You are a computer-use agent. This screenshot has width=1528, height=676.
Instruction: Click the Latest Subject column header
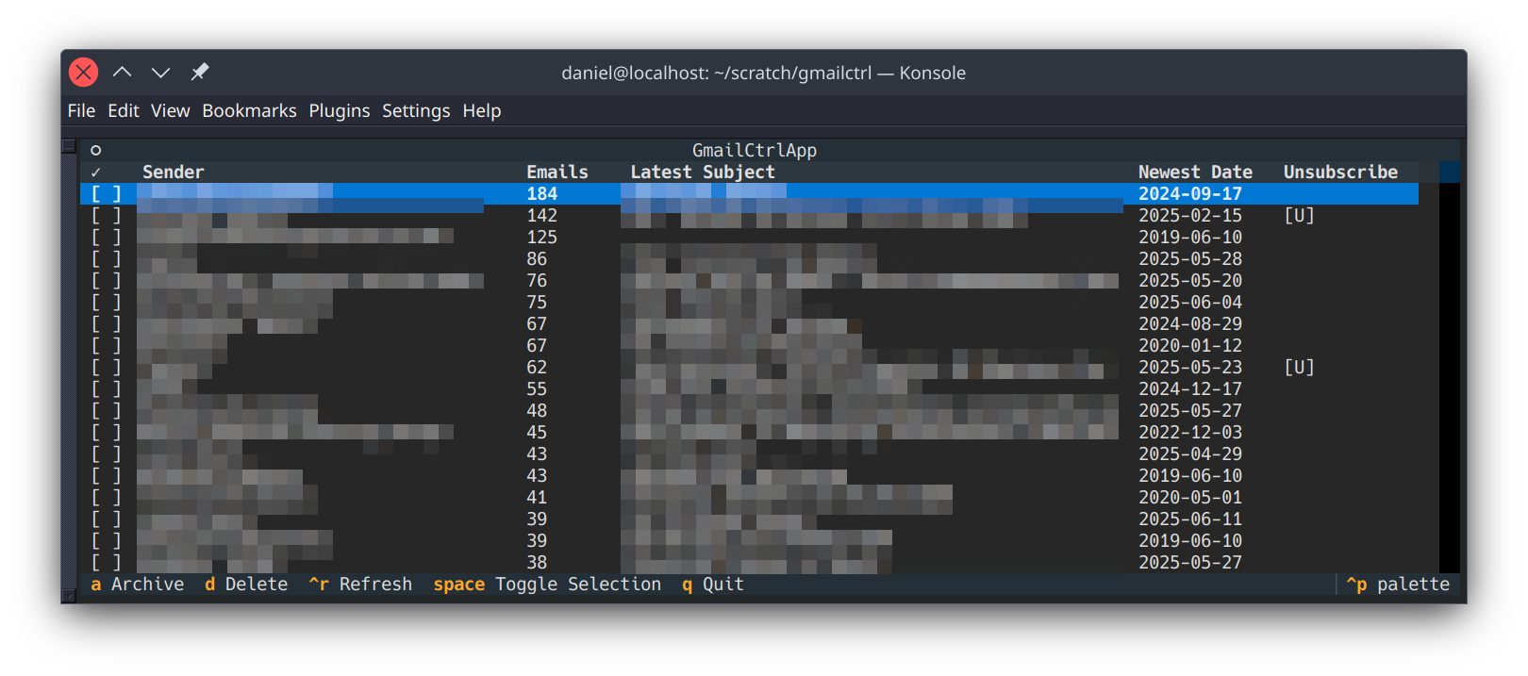tap(703, 173)
